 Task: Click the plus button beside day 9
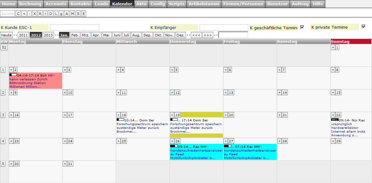[11, 92]
